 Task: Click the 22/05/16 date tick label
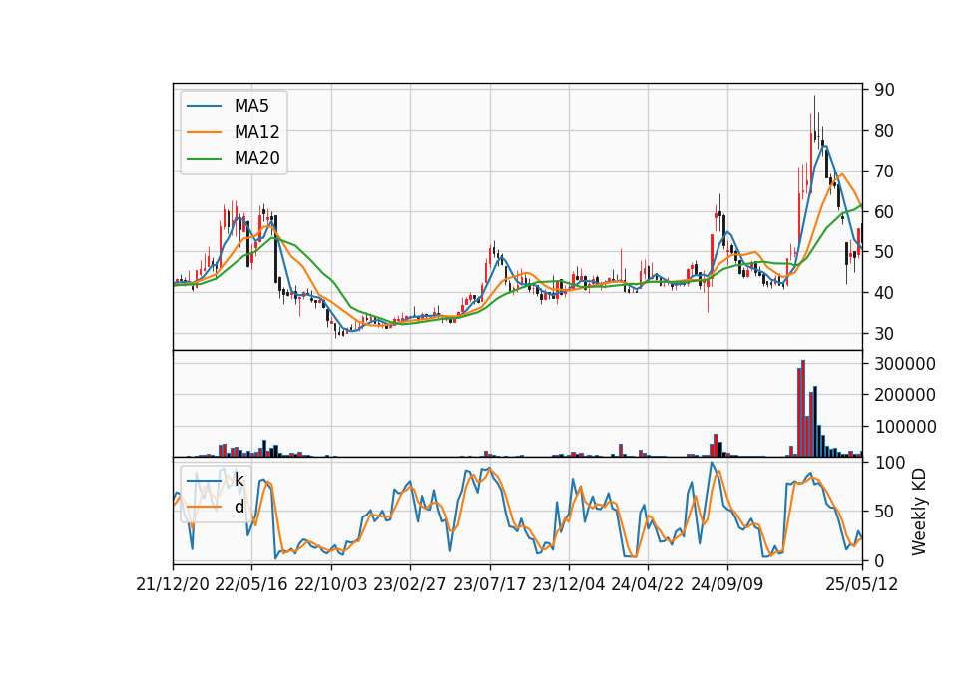(251, 584)
